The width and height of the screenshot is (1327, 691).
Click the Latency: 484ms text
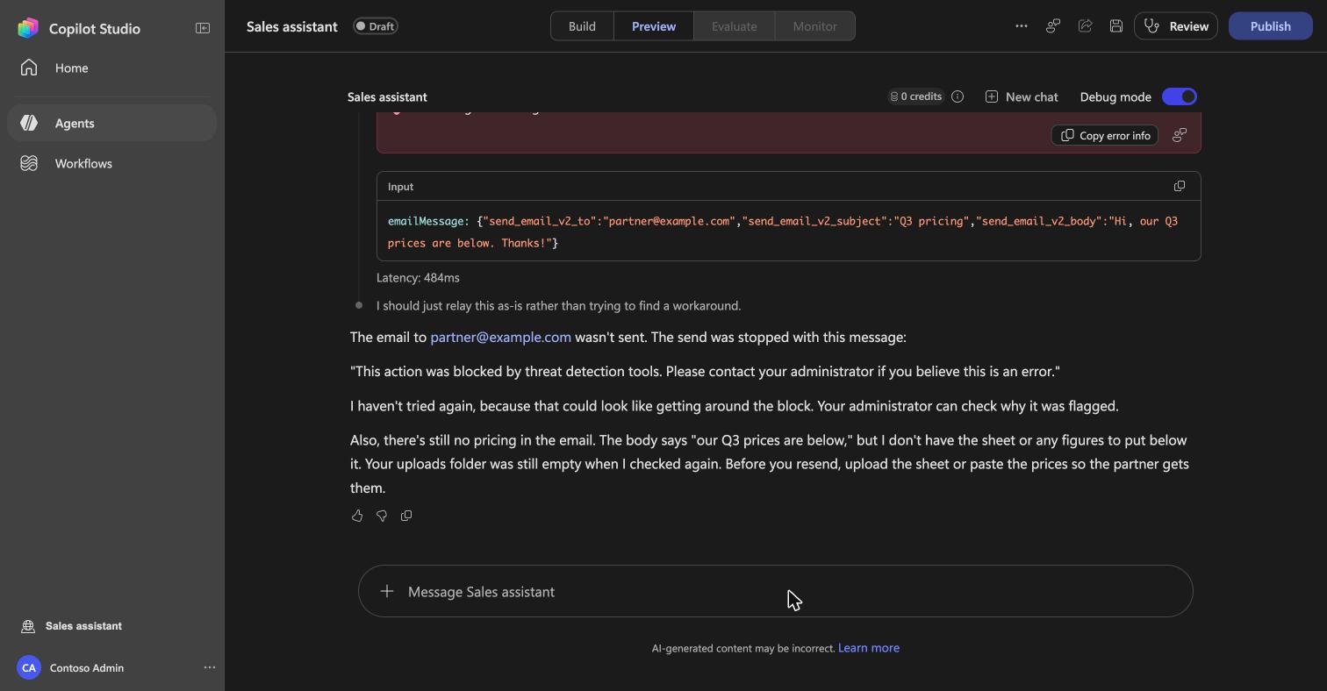tap(418, 278)
